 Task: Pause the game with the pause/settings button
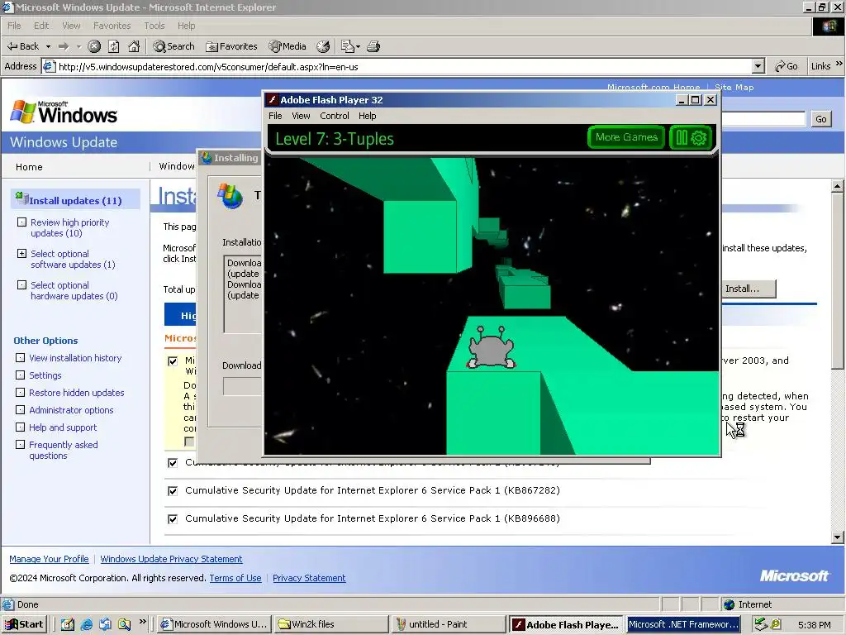click(691, 138)
